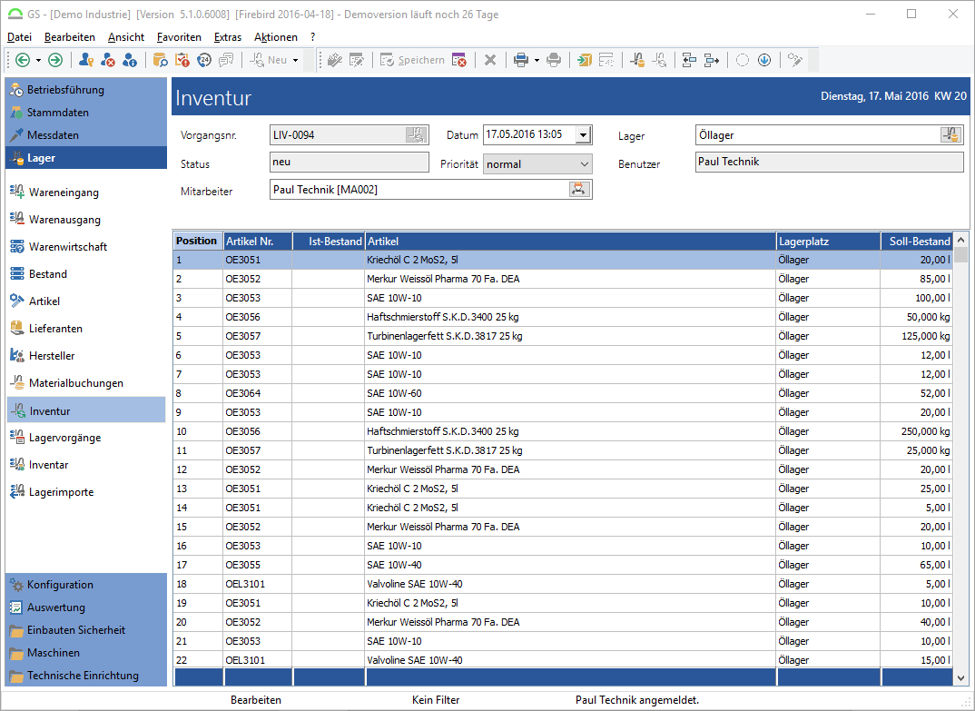Screen dimensions: 975x711
Task: Click the database search icon
Action: [160, 60]
